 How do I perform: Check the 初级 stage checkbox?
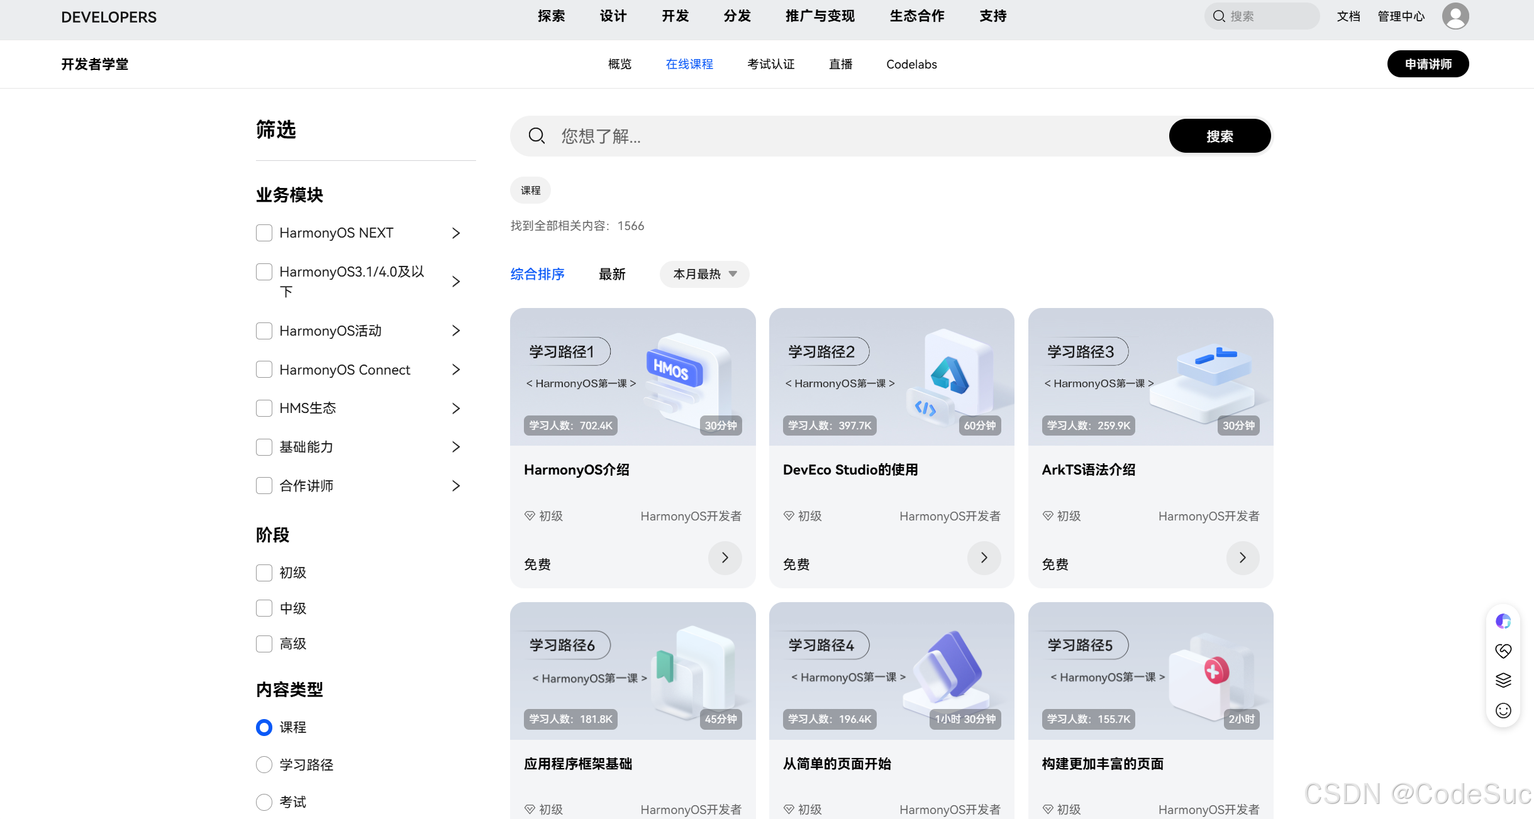pyautogui.click(x=264, y=573)
